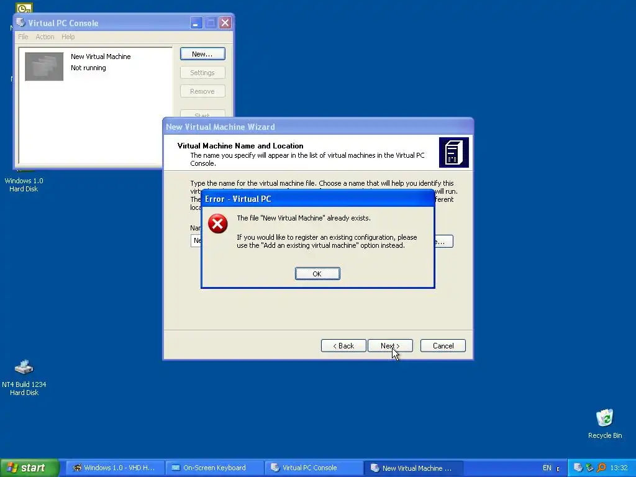Click the 13:32 system clock
636x477 pixels.
pyautogui.click(x=619, y=468)
